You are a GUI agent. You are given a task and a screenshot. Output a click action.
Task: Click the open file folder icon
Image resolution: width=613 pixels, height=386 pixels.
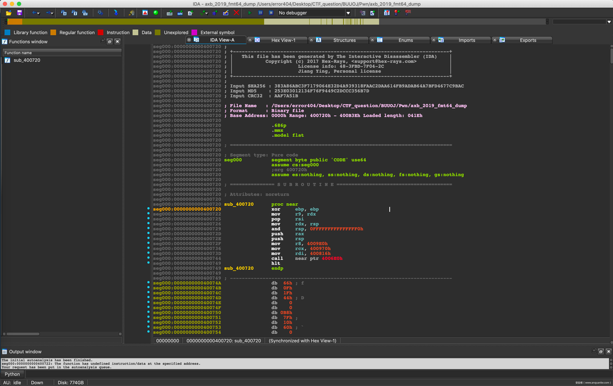point(9,13)
